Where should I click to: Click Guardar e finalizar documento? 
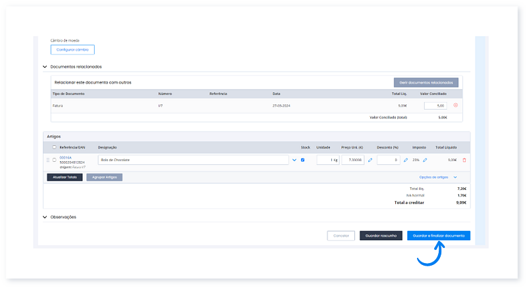[x=438, y=235]
